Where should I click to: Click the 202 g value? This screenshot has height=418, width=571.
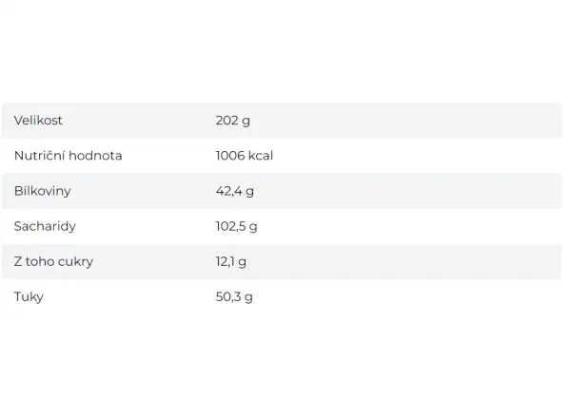coord(233,121)
